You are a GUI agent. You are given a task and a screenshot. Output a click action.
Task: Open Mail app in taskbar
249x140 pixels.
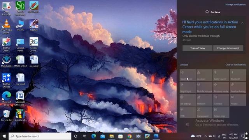tap(103, 136)
